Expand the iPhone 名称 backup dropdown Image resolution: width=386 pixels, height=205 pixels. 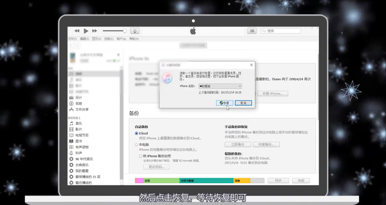(x=220, y=86)
